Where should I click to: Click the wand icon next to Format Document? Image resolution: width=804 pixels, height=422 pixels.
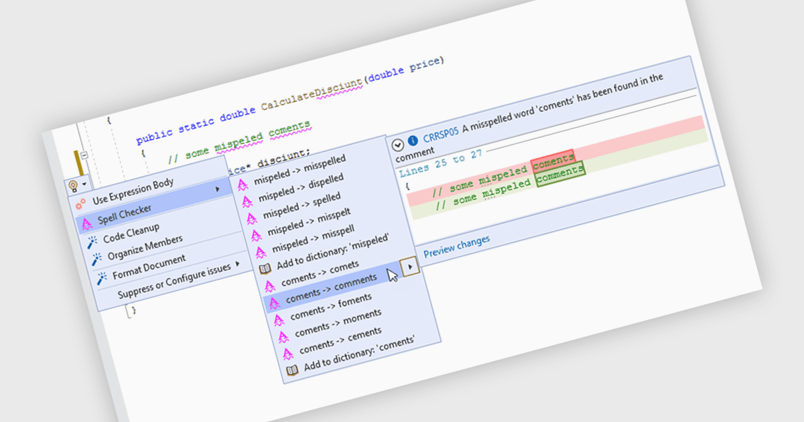[101, 278]
